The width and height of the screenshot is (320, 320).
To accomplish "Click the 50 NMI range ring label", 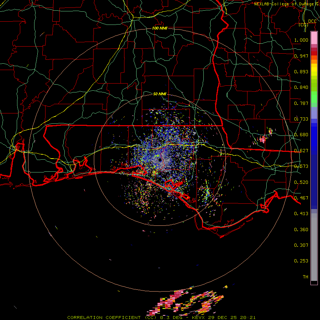I will (160, 94).
